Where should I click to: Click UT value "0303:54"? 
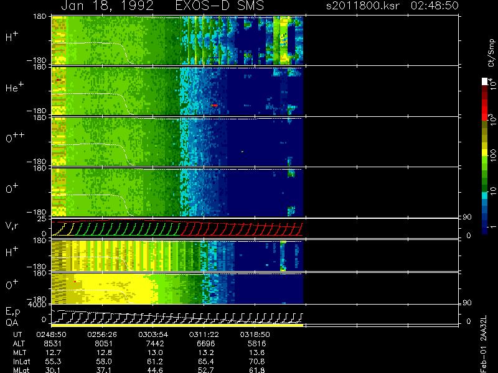153,334
